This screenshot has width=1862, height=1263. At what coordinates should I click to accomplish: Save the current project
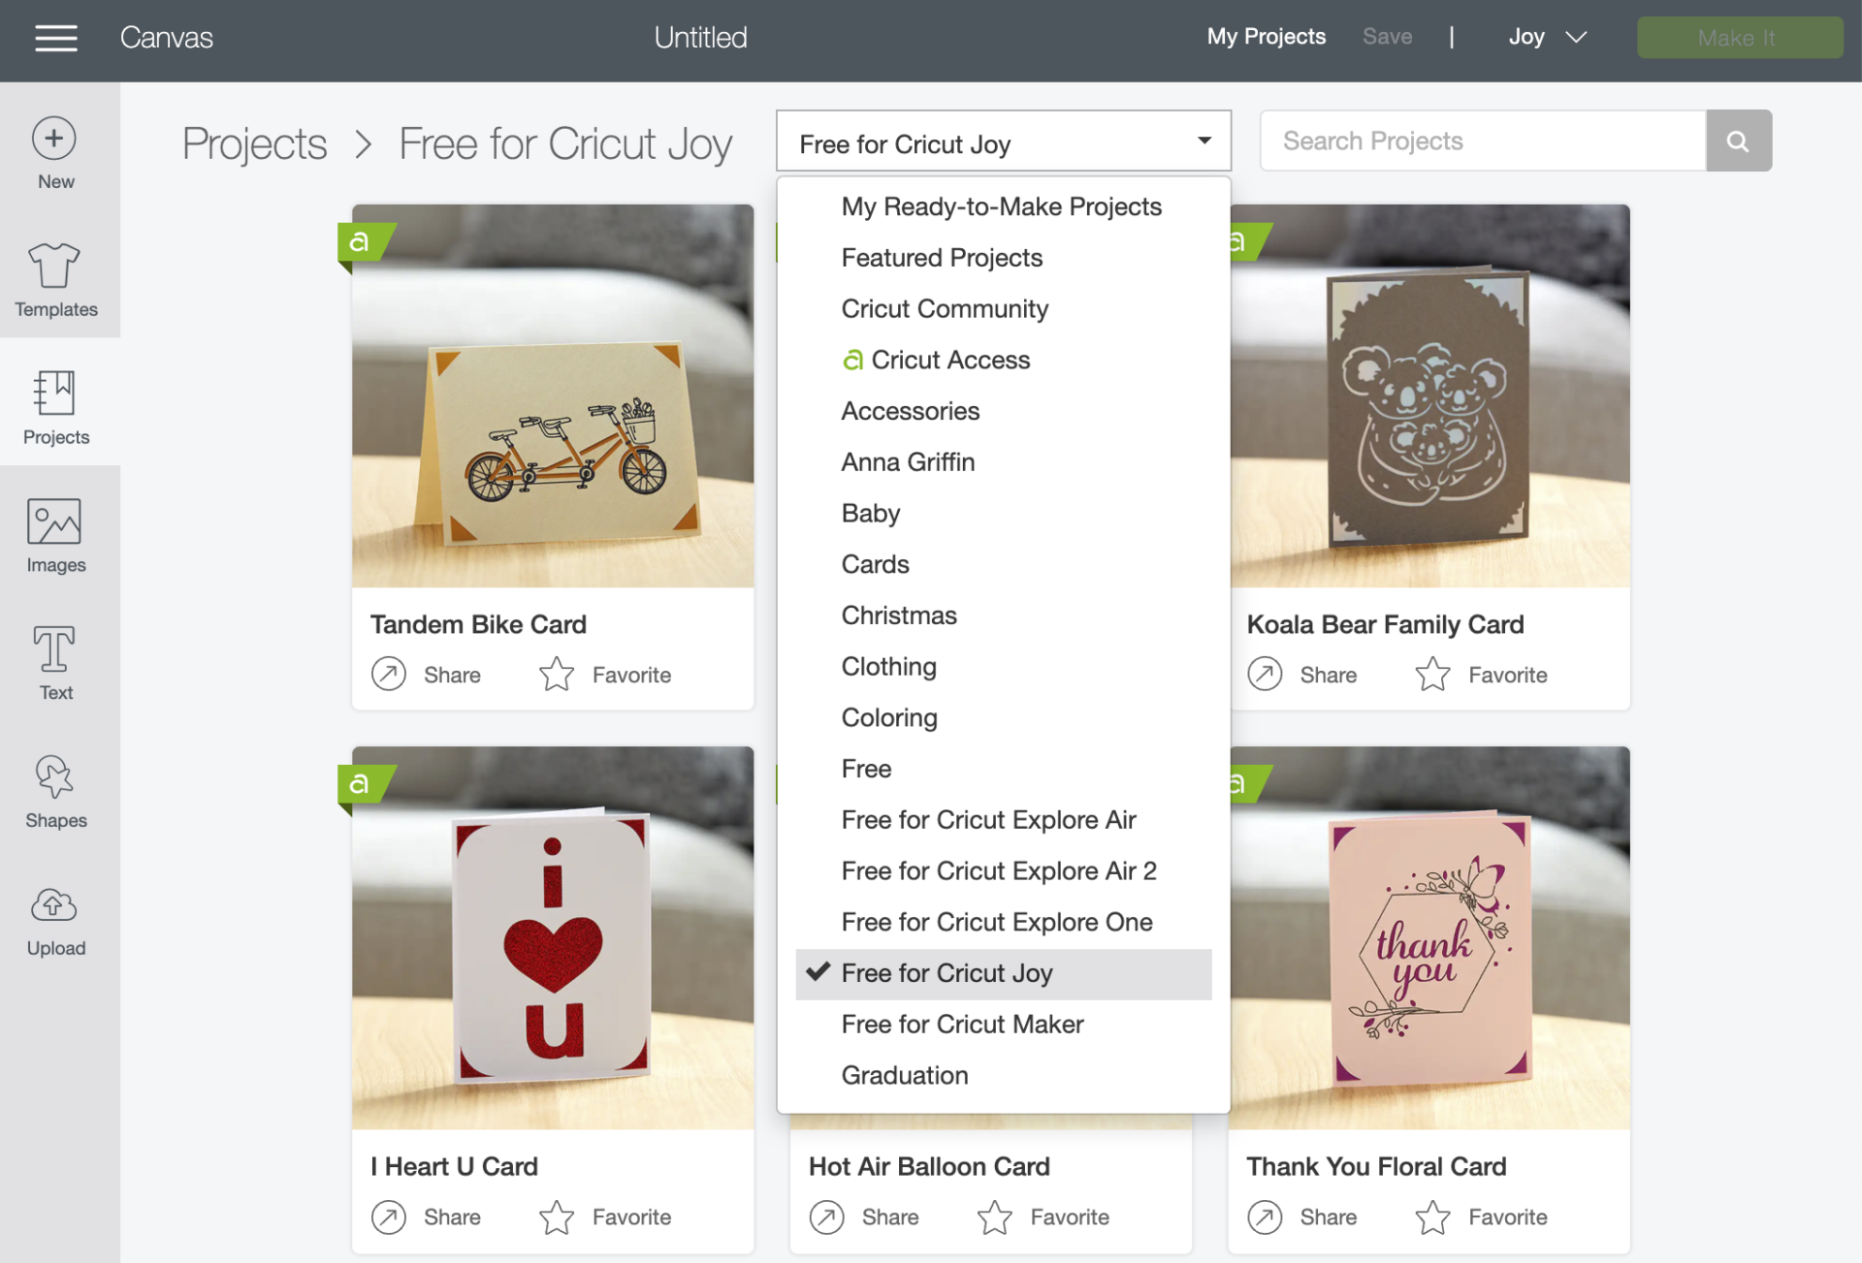coord(1387,35)
